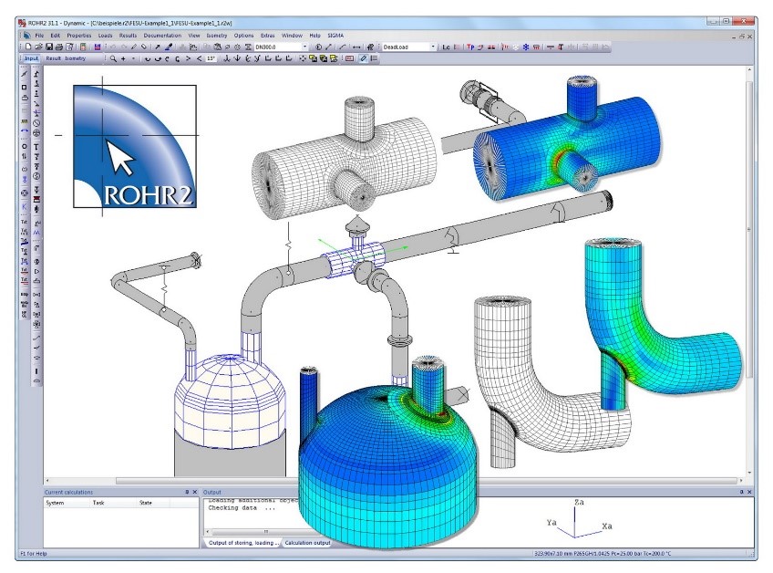The height and width of the screenshot is (573, 773).
Task: Open the Loads menu
Action: (x=105, y=36)
